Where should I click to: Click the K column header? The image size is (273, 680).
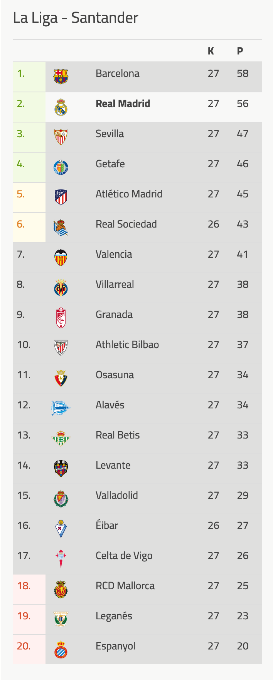211,51
